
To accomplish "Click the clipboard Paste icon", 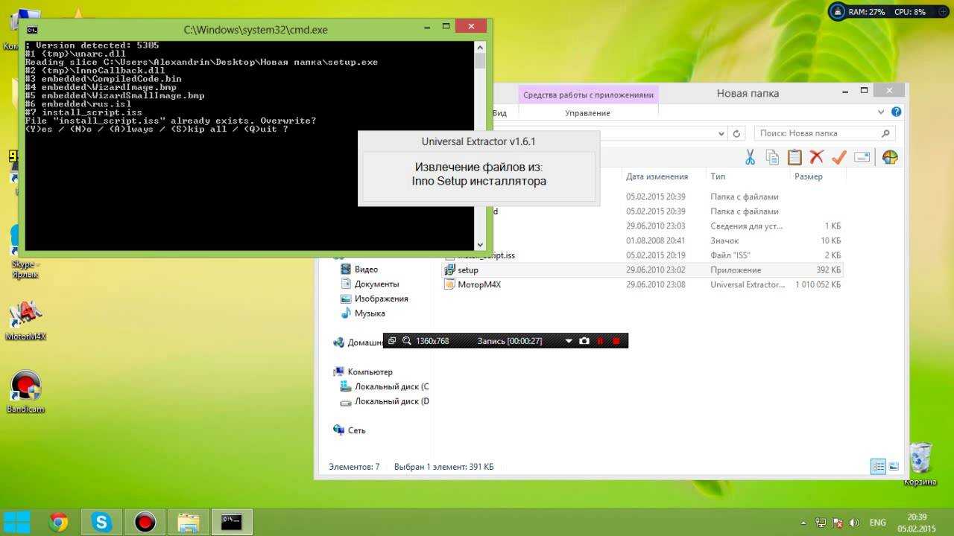I will pyautogui.click(x=795, y=157).
